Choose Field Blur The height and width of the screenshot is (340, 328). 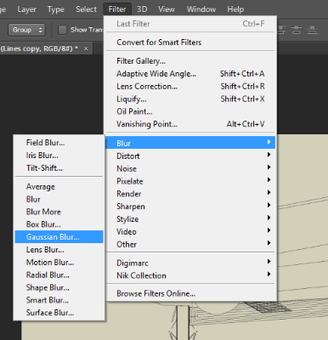point(59,143)
